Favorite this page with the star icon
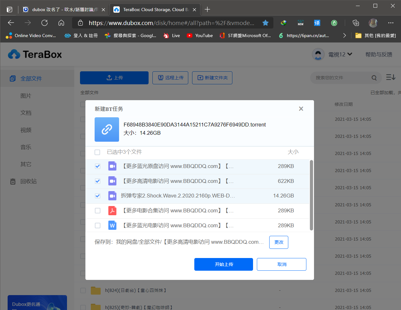 pos(265,23)
